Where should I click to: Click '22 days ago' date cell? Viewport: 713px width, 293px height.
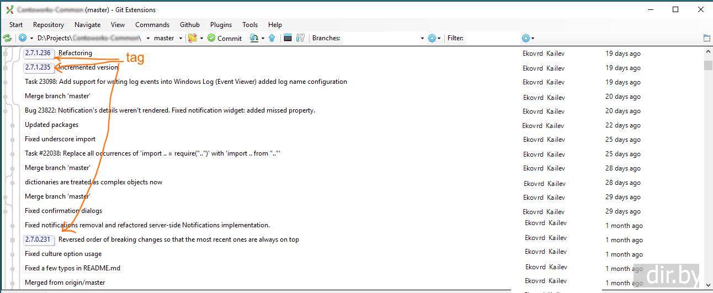(x=623, y=125)
